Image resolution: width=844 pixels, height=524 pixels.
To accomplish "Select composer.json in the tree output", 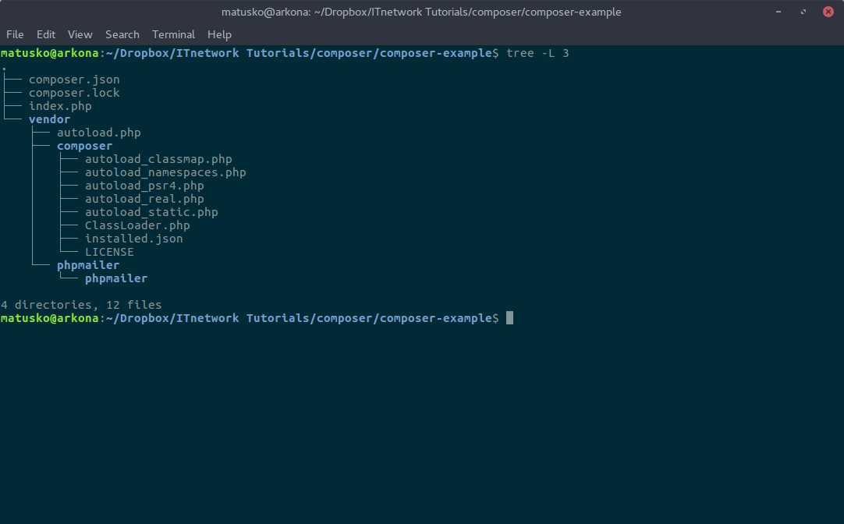I will pyautogui.click(x=73, y=79).
